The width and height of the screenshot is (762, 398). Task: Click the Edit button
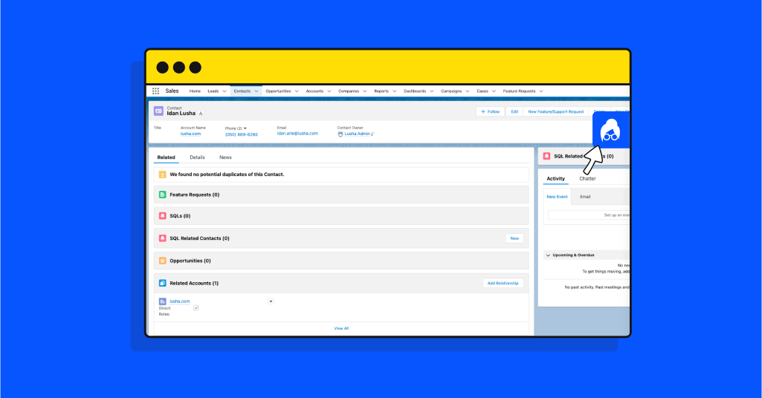pos(514,111)
